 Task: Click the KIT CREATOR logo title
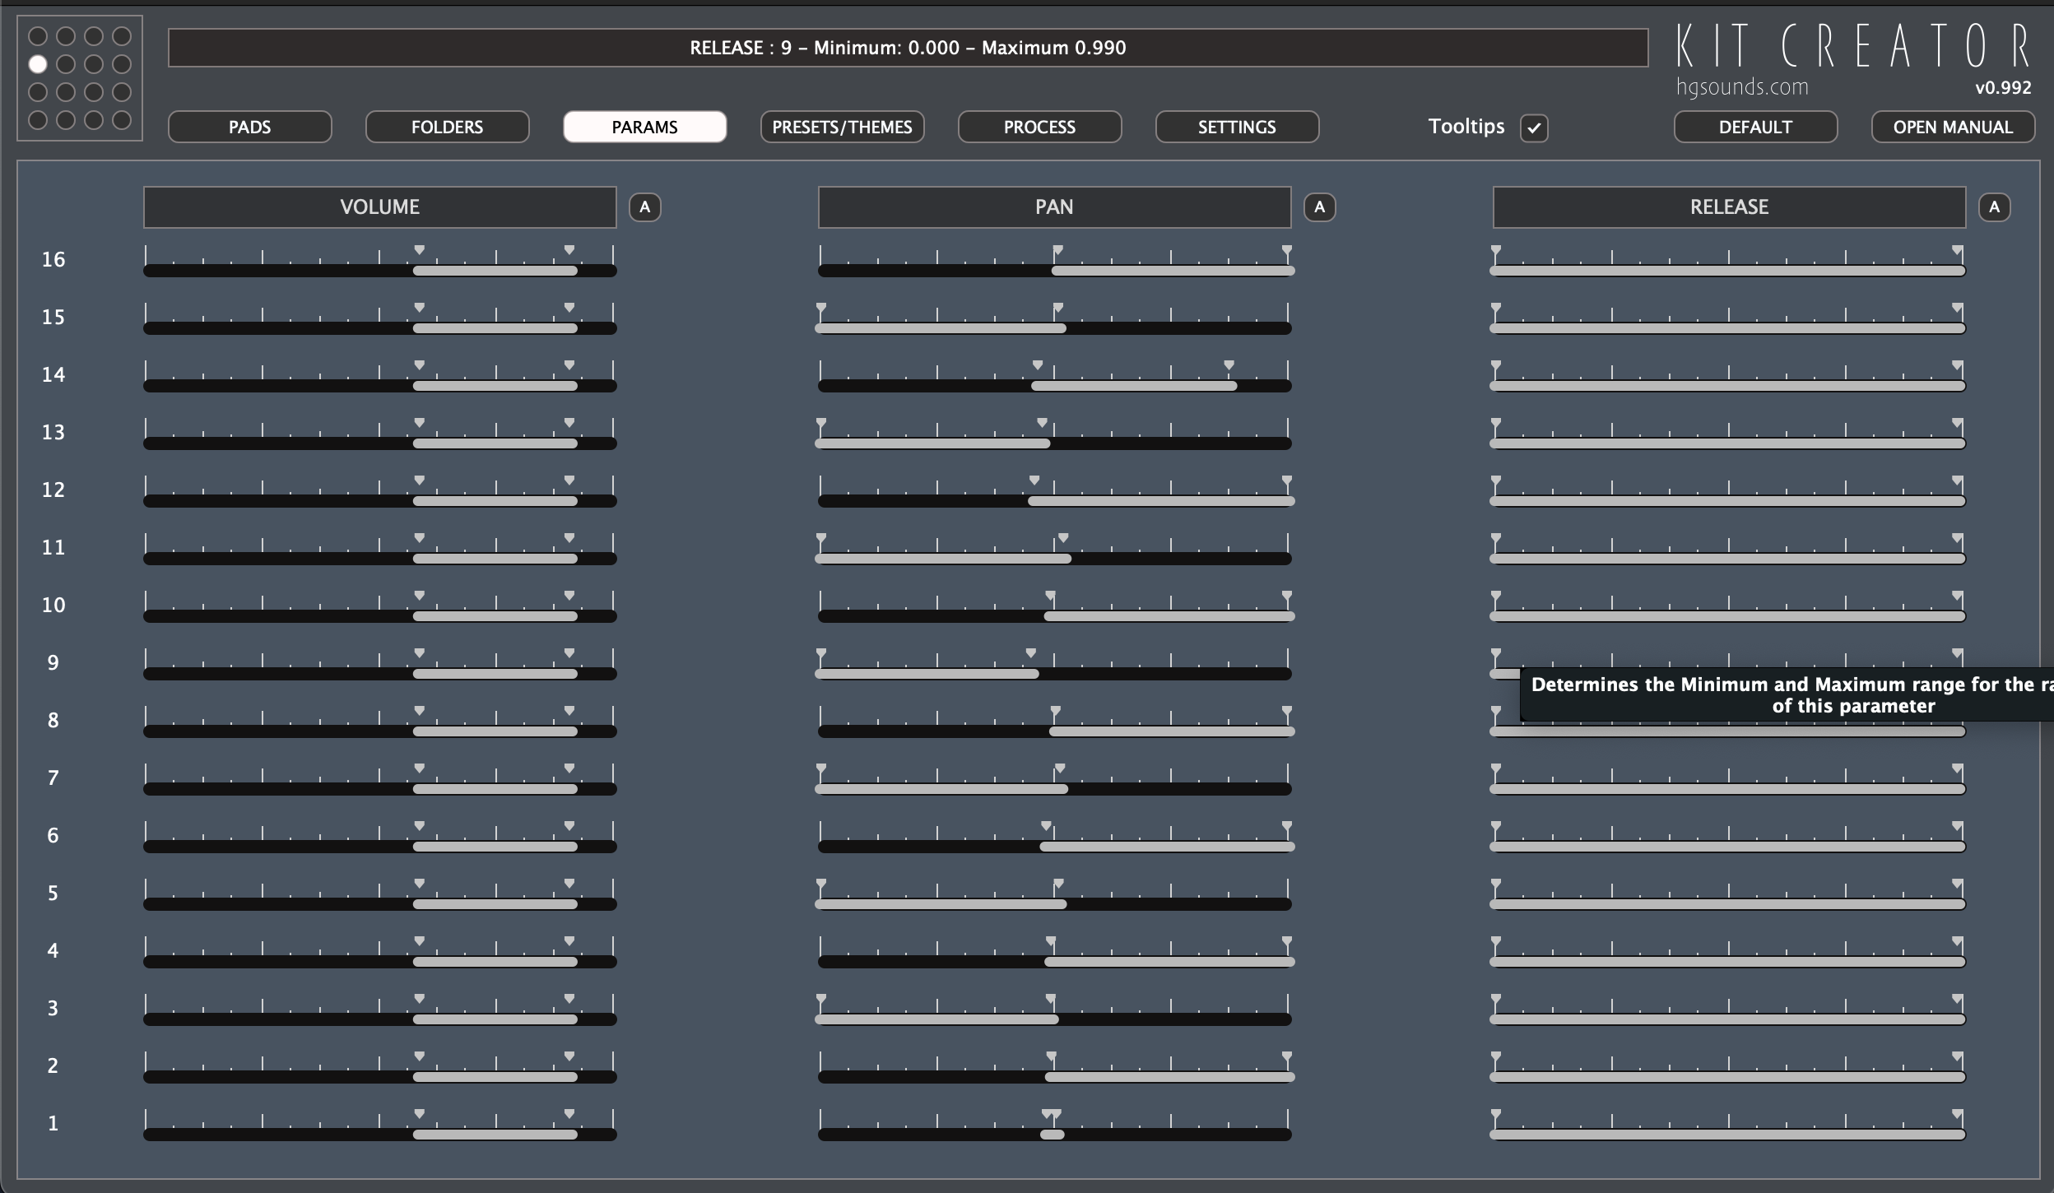coord(1854,46)
